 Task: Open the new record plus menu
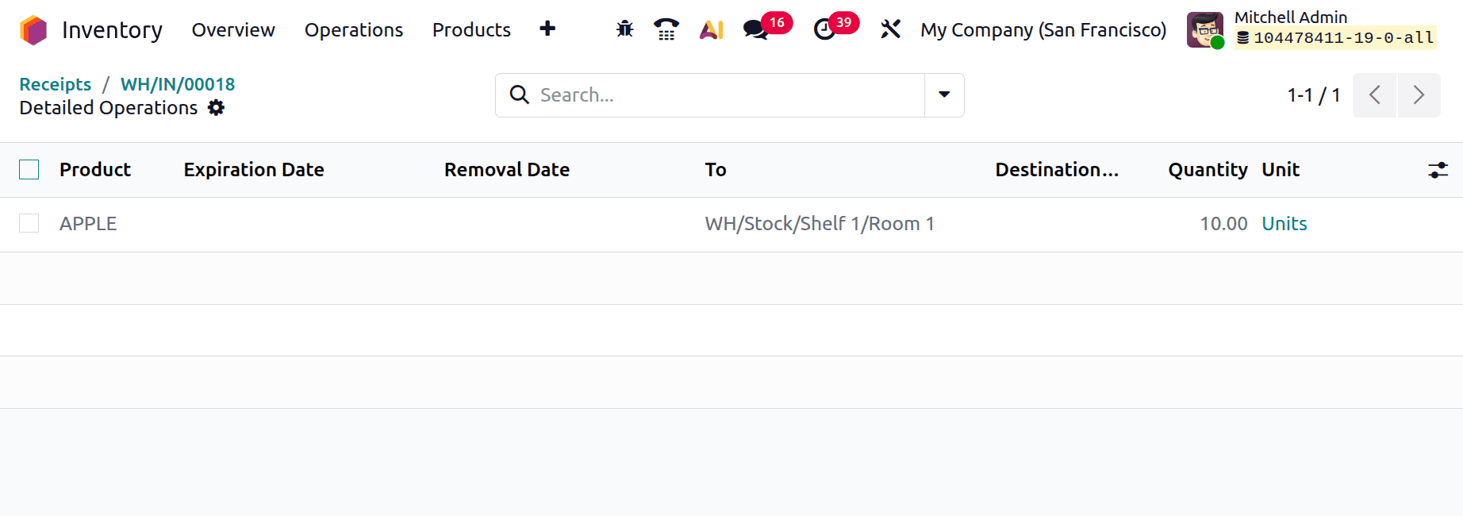(547, 29)
